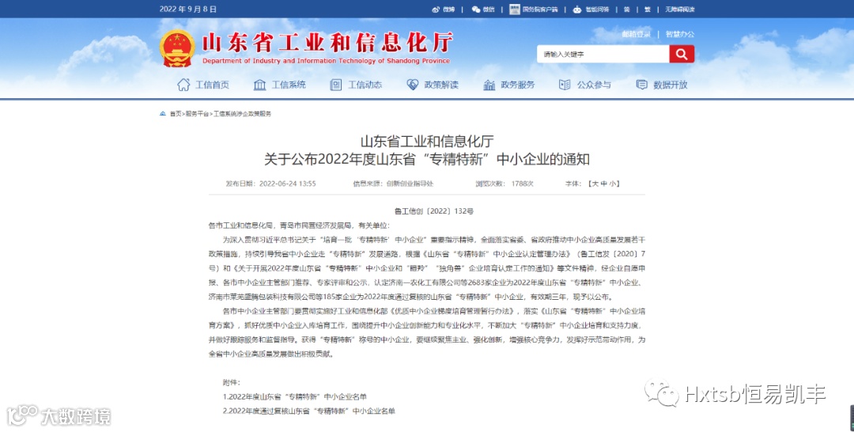Click the chart icon beside 政务服务
The width and height of the screenshot is (854, 432).
(489, 85)
